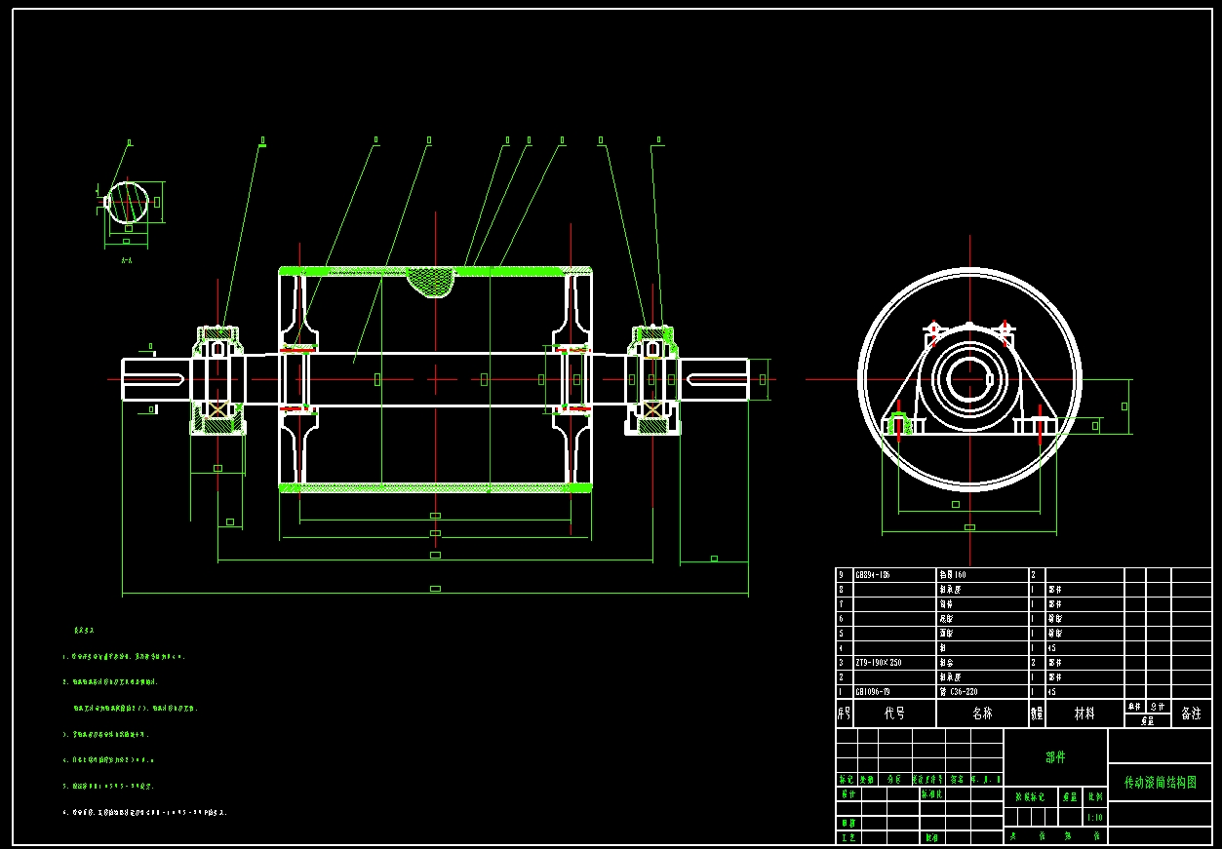The height and width of the screenshot is (849, 1222).
Task: Click the title text 传动滚筒结构图
Action: (1160, 783)
